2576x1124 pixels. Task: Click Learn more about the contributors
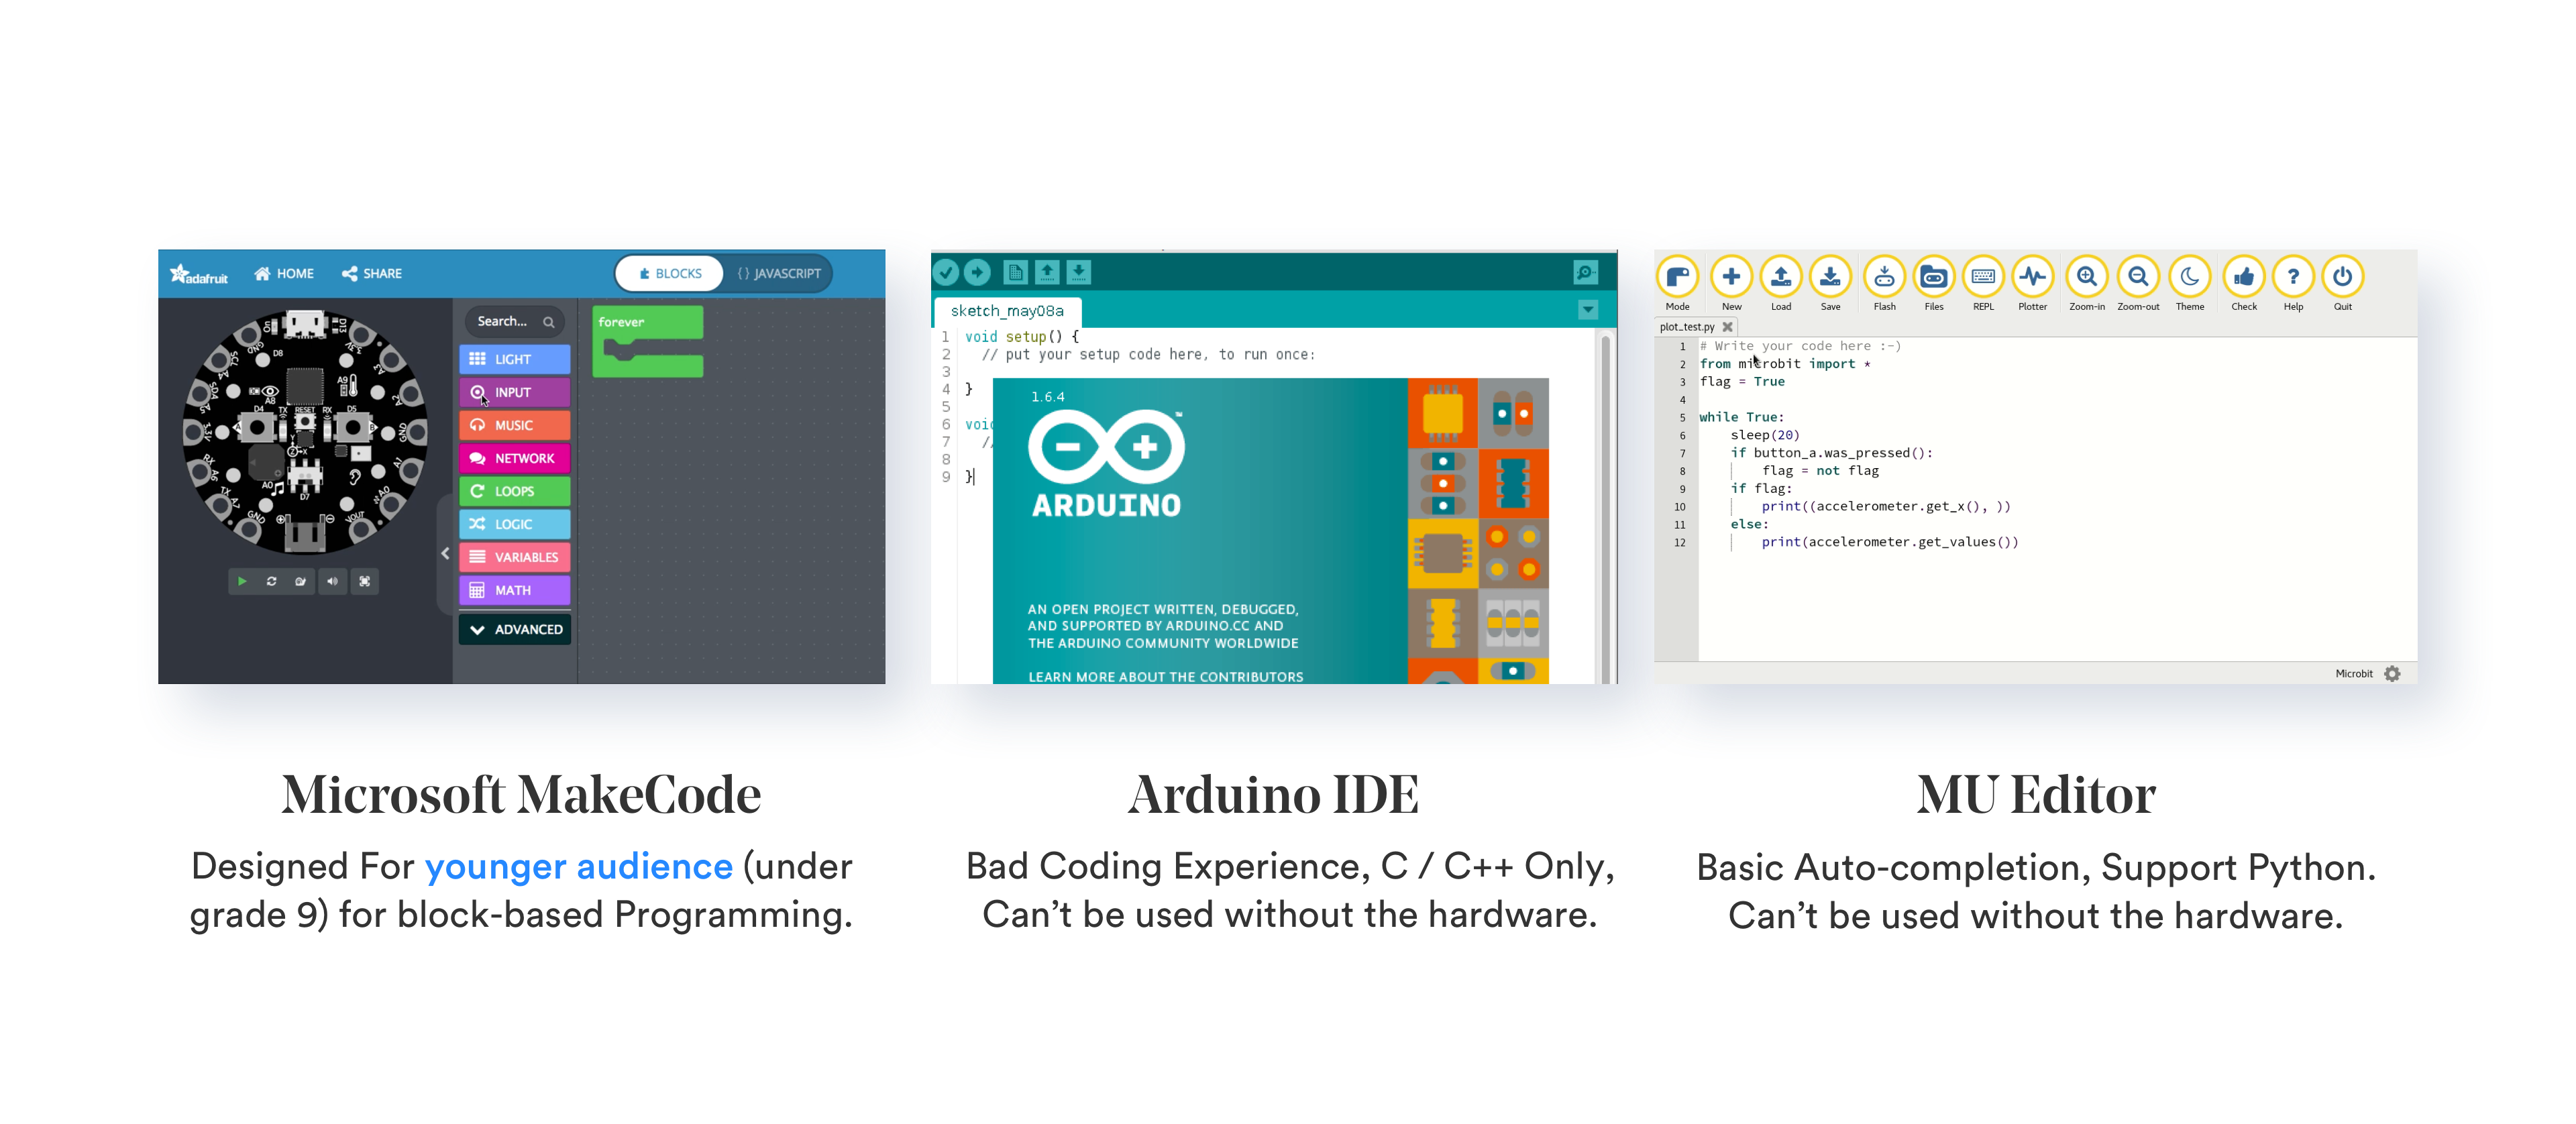tap(1165, 677)
